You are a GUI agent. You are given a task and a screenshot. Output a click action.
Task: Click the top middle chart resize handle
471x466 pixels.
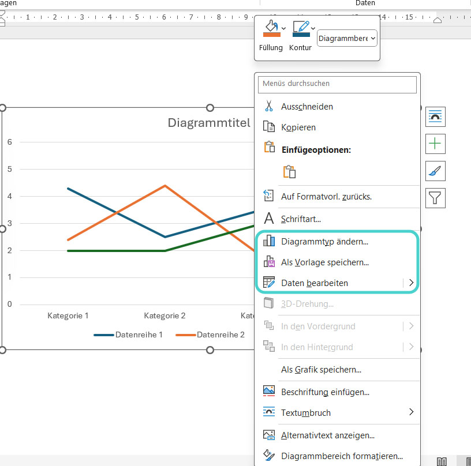210,108
